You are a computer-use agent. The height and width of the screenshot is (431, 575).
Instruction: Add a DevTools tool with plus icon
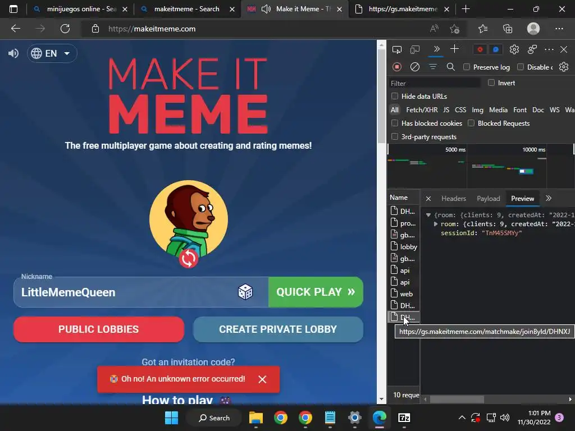[454, 49]
